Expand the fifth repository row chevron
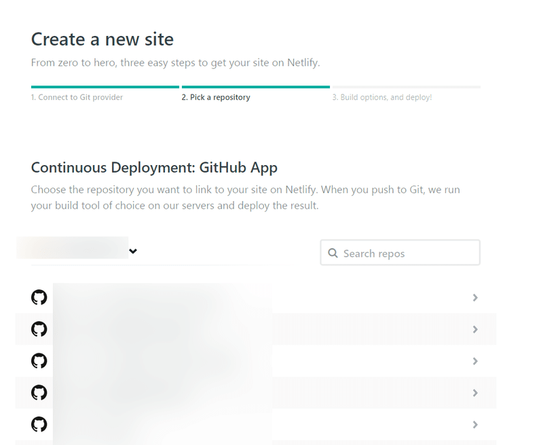The width and height of the screenshot is (543, 445). tap(475, 425)
